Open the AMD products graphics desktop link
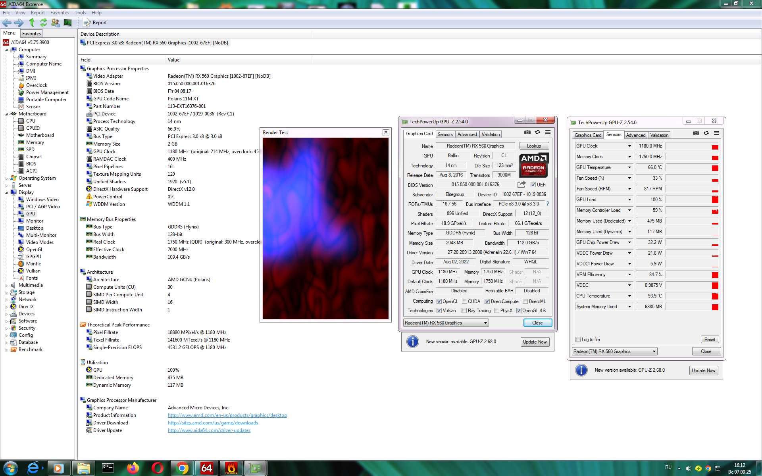The height and width of the screenshot is (476, 762). pyautogui.click(x=227, y=415)
